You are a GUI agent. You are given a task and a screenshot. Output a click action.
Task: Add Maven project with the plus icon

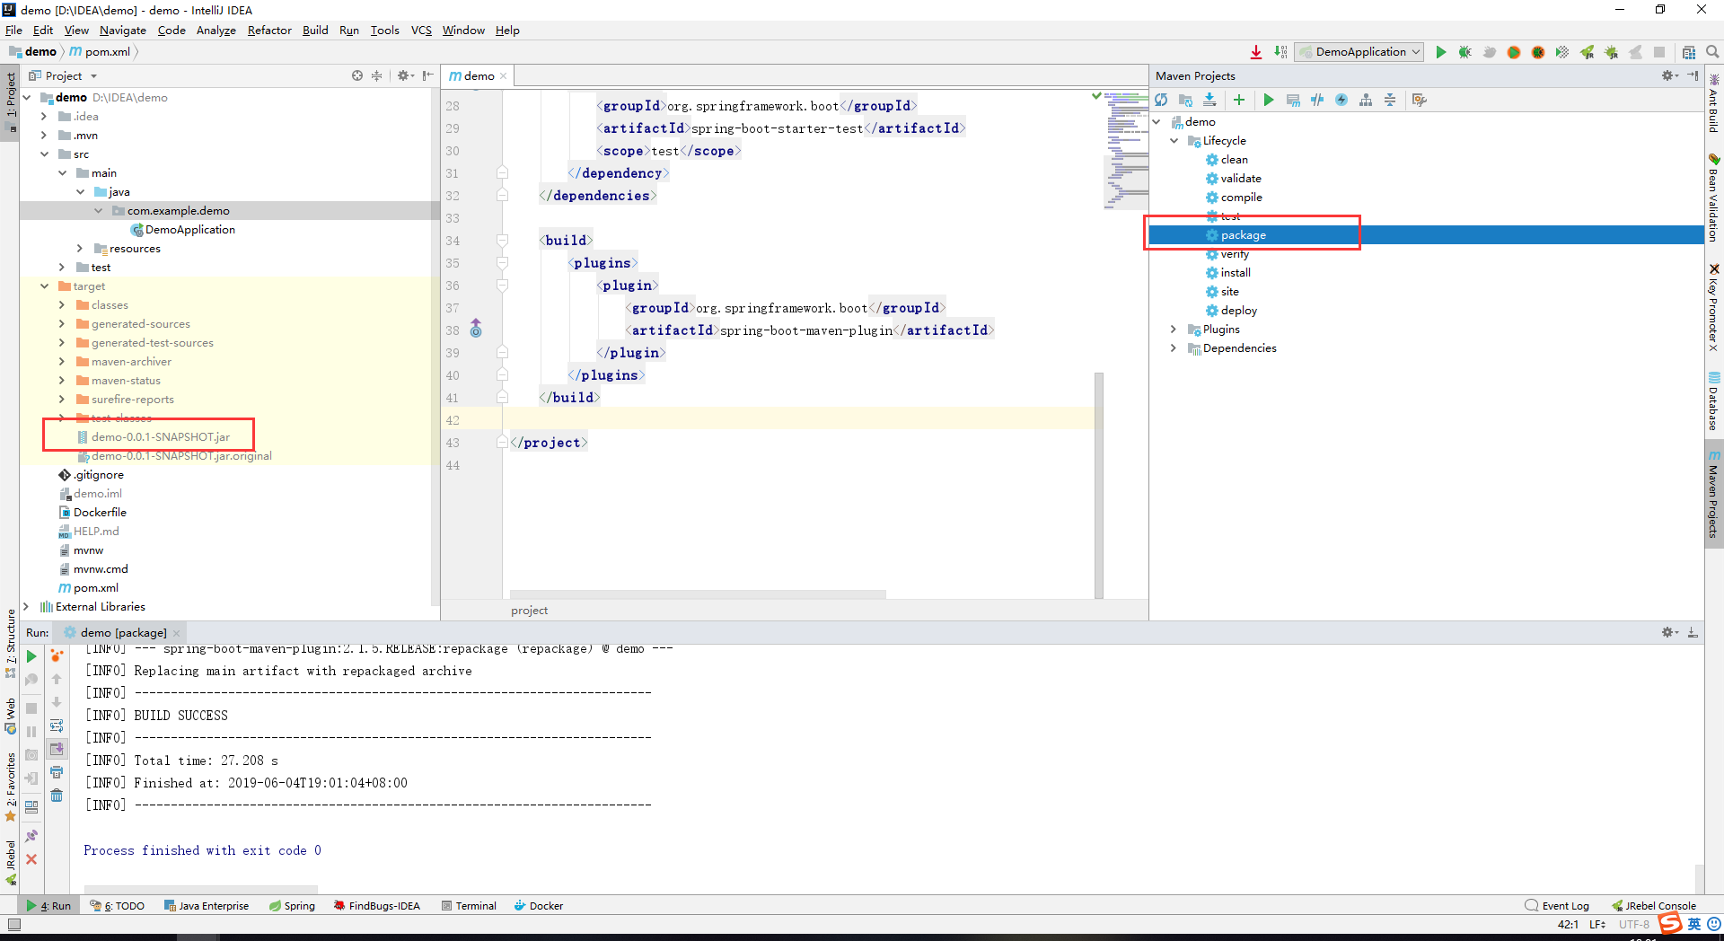coord(1239,100)
